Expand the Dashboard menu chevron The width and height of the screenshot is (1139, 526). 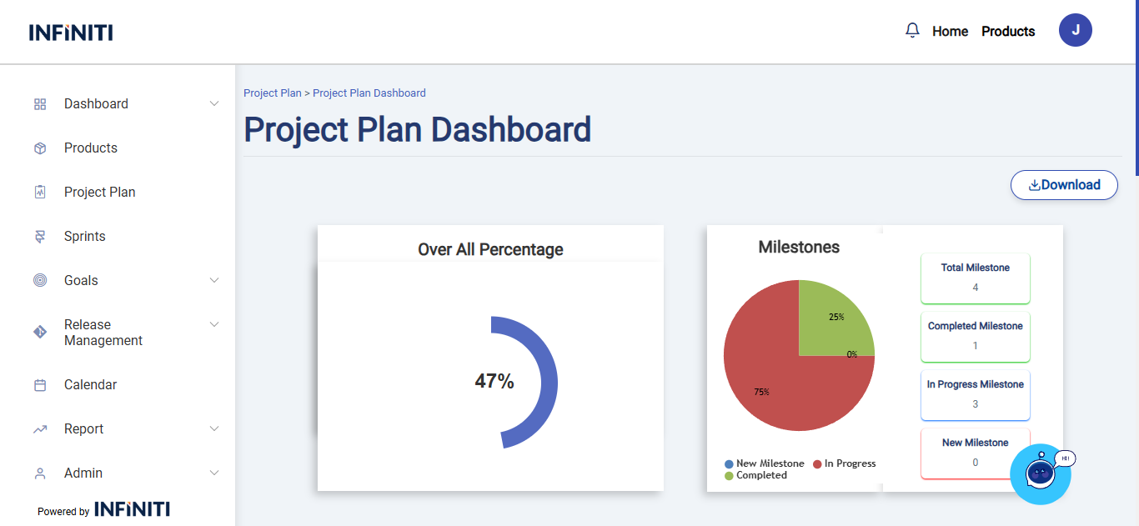(x=214, y=104)
